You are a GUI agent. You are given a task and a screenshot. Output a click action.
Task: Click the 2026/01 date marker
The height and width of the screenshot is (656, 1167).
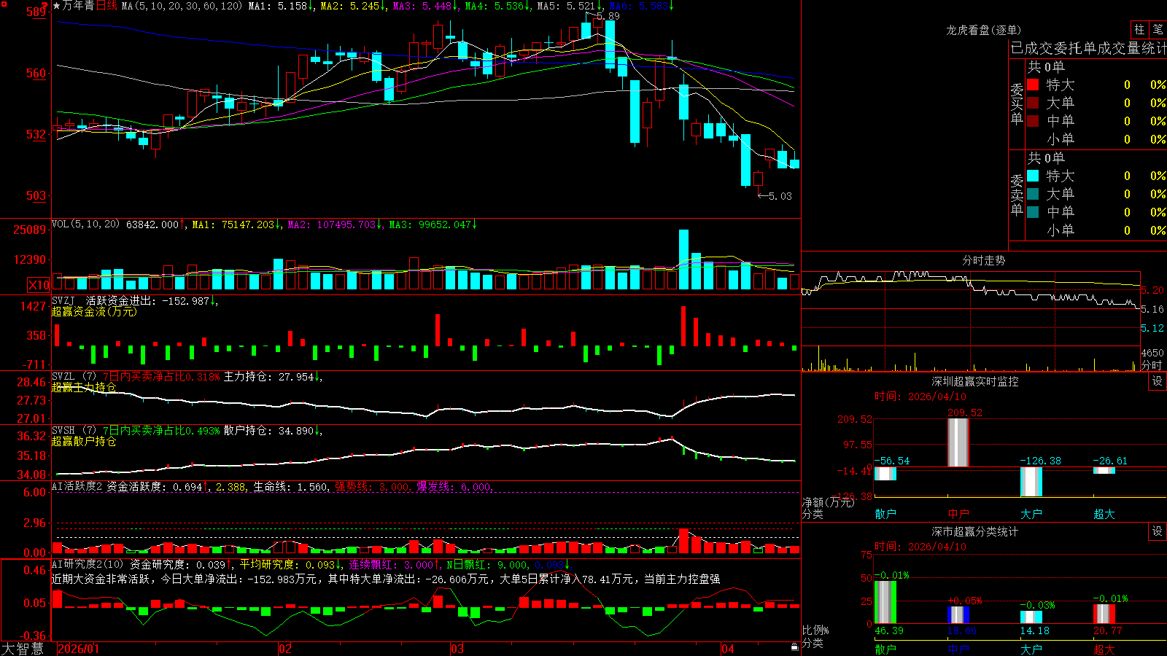point(78,649)
